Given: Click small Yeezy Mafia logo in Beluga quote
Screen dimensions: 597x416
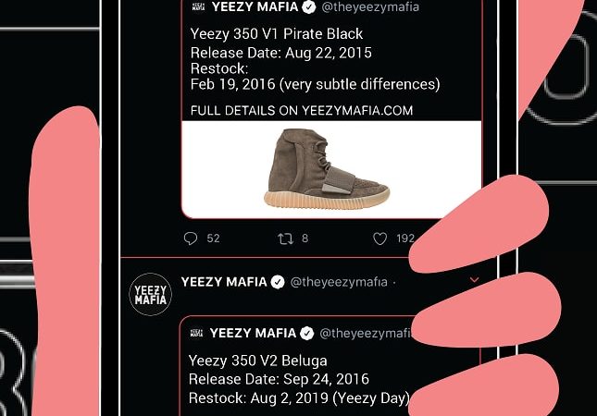Looking at the screenshot, I should point(196,333).
